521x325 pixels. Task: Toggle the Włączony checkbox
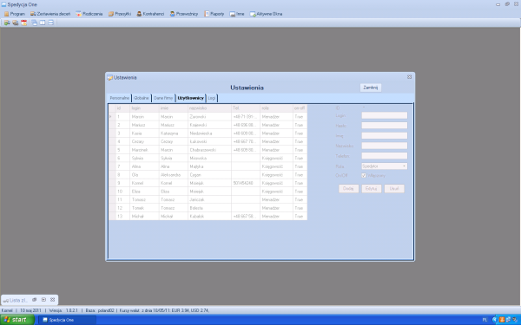(364, 175)
